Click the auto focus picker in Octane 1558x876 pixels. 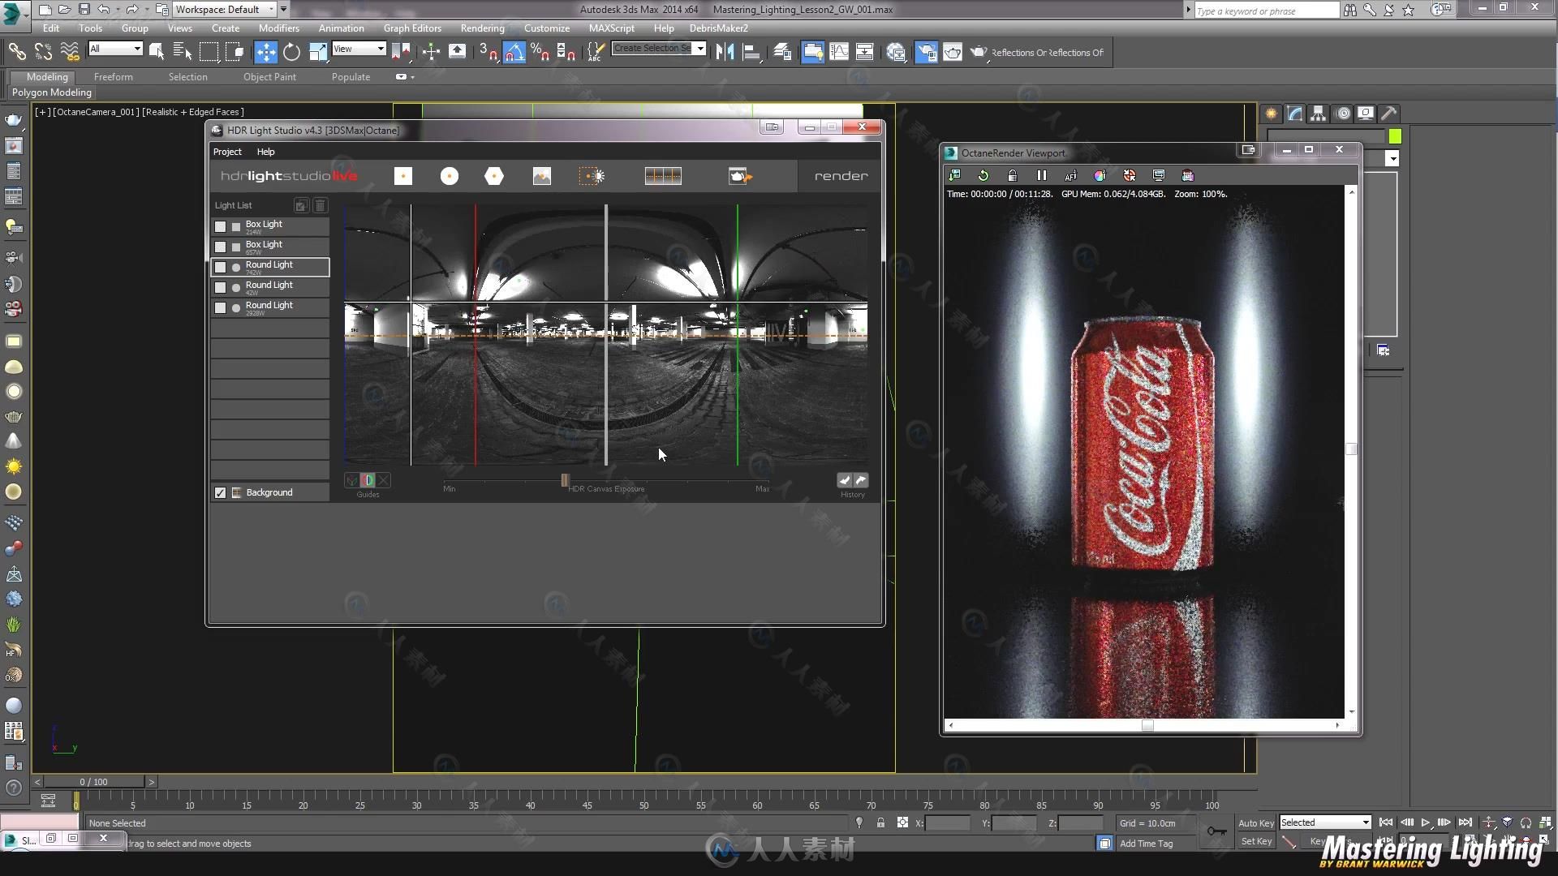pos(1070,175)
